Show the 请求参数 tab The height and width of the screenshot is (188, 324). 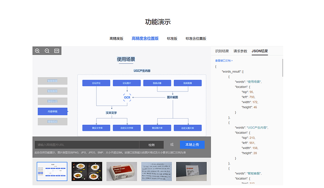pos(240,51)
